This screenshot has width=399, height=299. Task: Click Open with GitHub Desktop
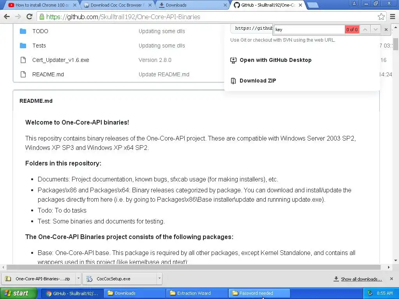click(x=275, y=60)
